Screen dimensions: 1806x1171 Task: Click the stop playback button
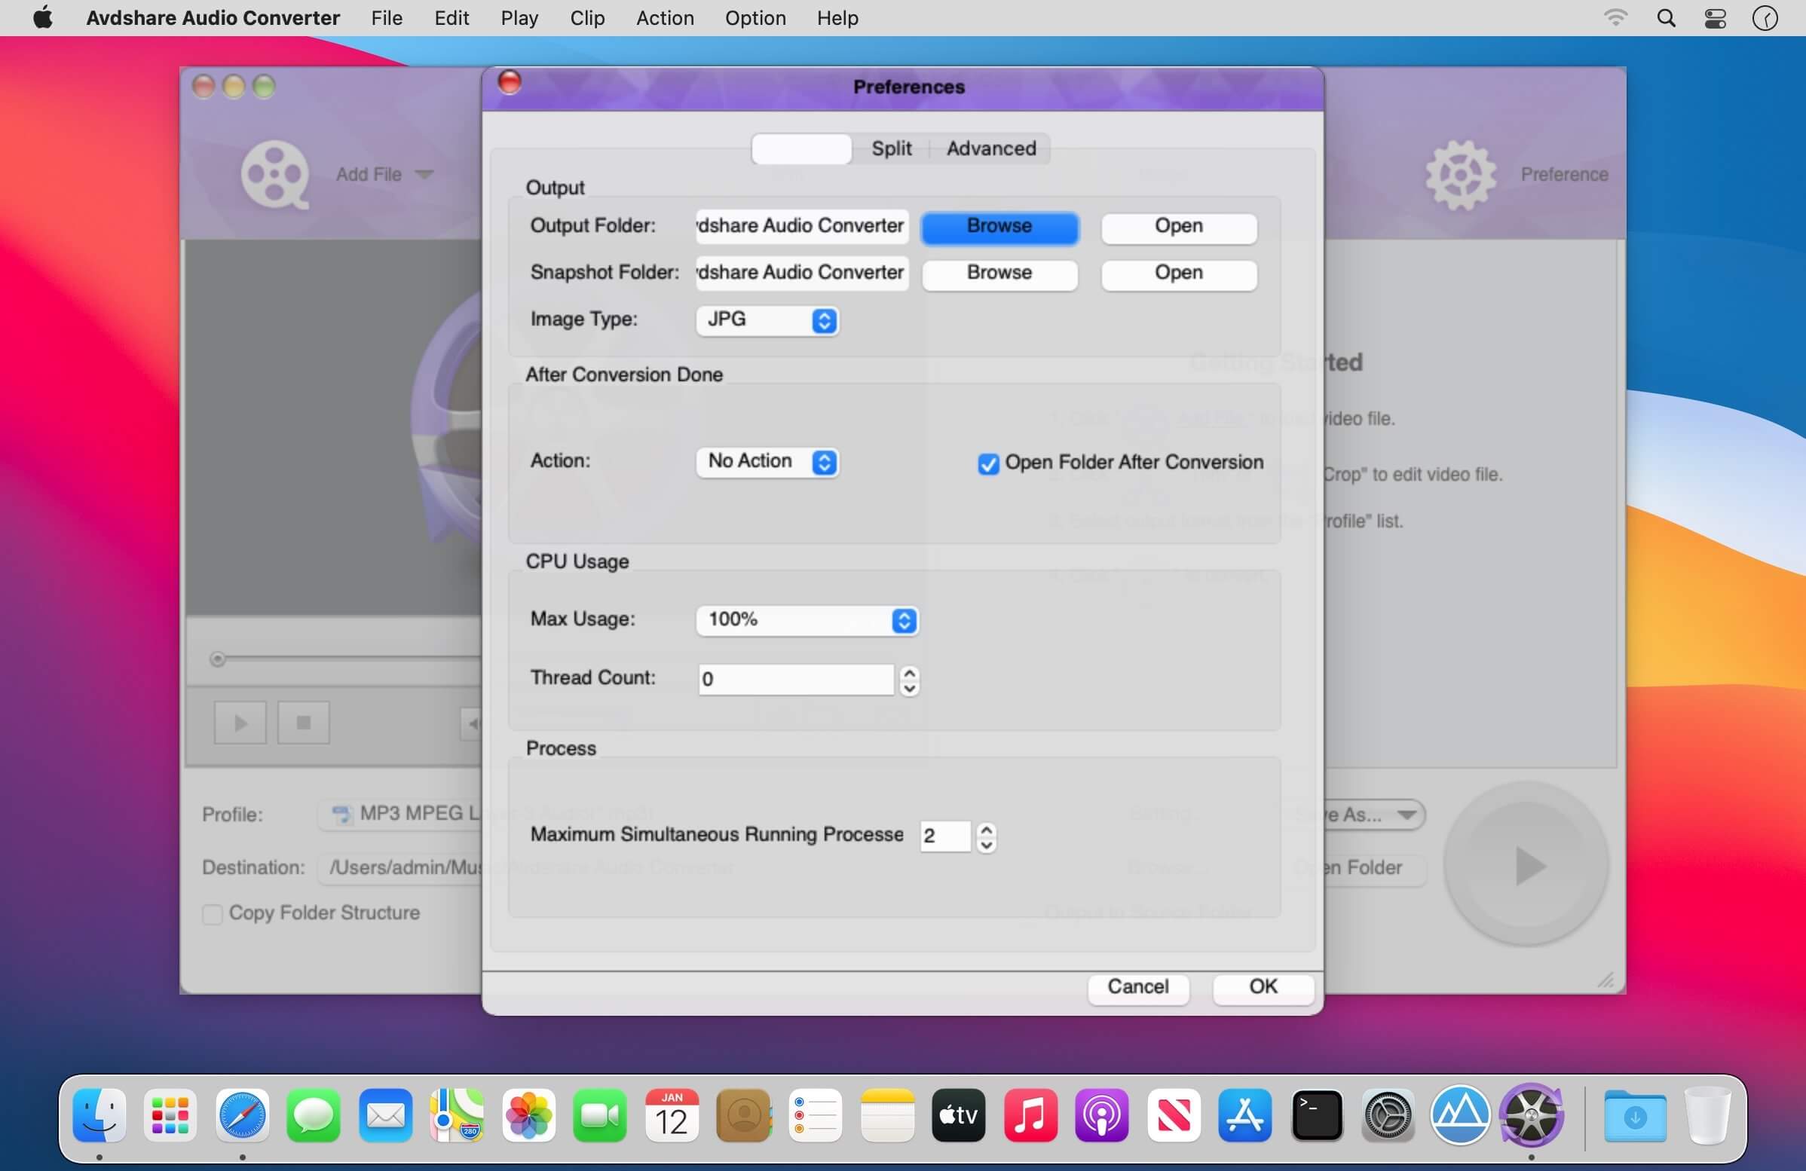pyautogui.click(x=304, y=723)
